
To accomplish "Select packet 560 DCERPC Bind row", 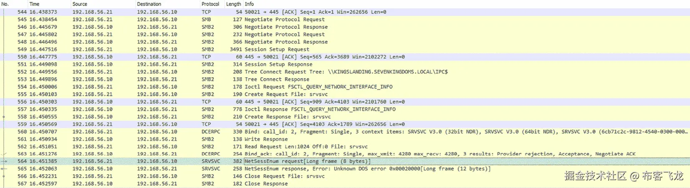I will 345,132.
